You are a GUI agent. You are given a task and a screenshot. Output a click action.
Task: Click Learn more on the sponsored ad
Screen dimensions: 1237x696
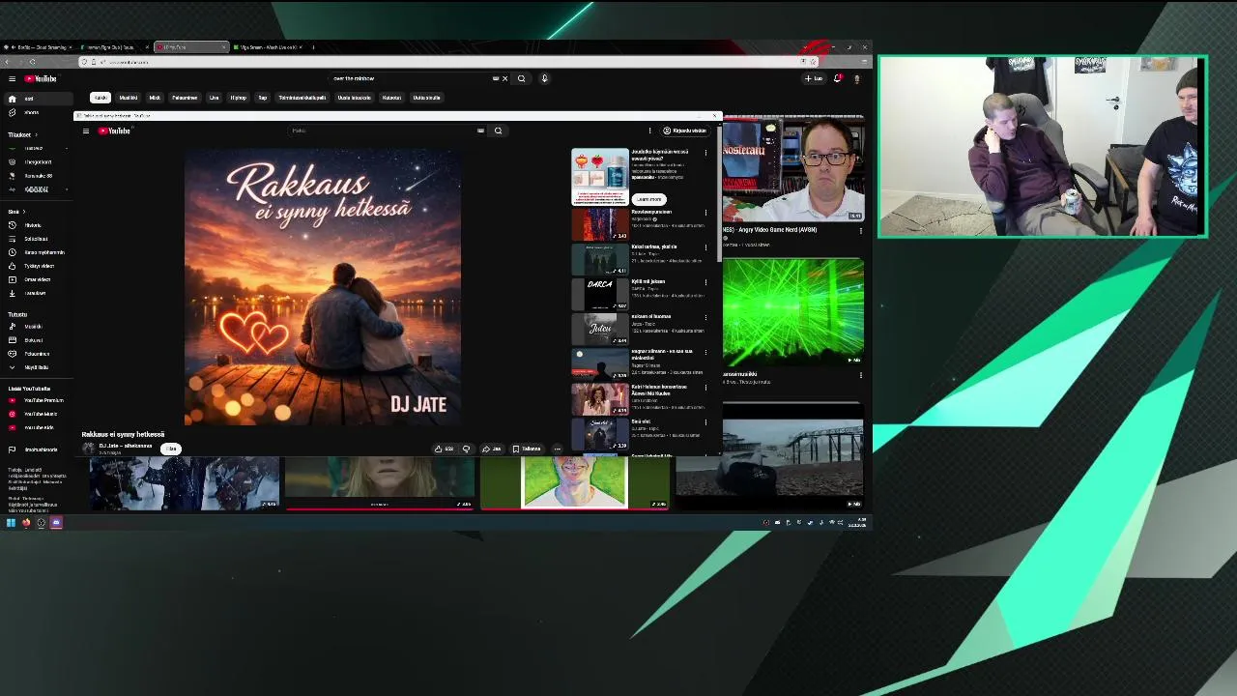coord(649,199)
